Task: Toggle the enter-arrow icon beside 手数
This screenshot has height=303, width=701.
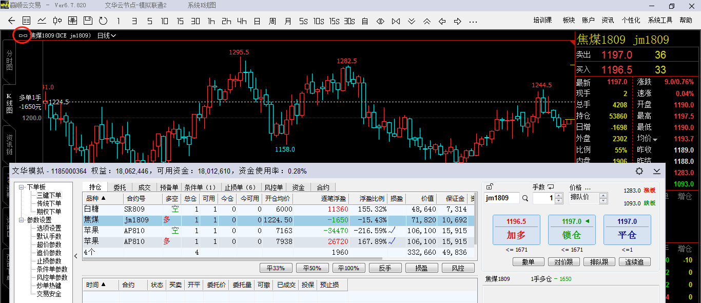Action: click(x=551, y=187)
